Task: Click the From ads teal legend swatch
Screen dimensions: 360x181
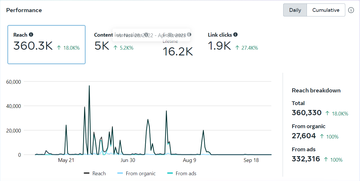Action: point(170,173)
